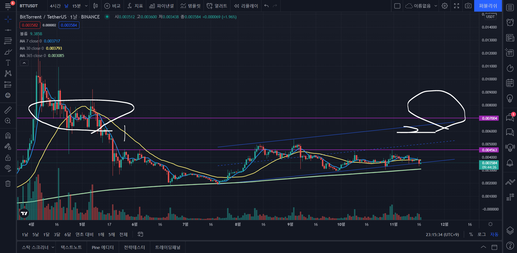Image resolution: width=517 pixels, height=253 pixels.
Task: Open the news panel icon
Action: pos(510,38)
